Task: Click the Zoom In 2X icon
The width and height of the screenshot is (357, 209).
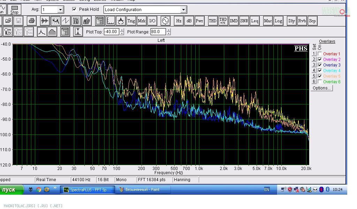Action: coord(8,32)
